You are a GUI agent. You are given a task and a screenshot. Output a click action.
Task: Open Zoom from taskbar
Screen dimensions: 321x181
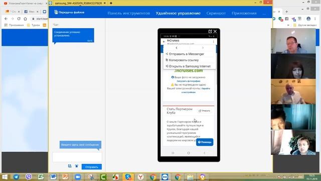click(78, 176)
